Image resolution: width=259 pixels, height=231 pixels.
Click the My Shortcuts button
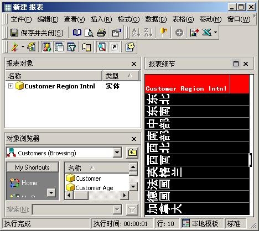(33, 167)
